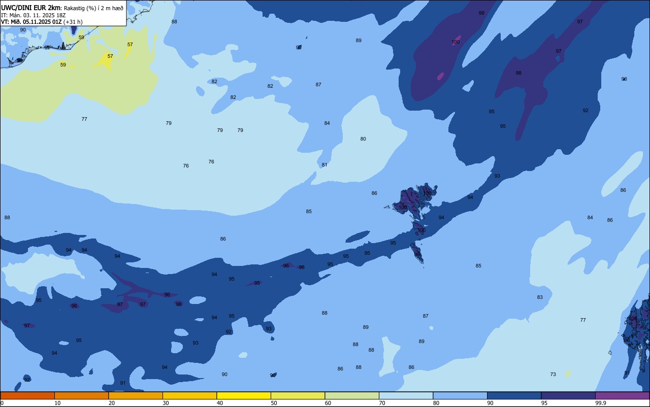
Task: Click the orange 10–20 legend swatch
Action: click(81, 395)
